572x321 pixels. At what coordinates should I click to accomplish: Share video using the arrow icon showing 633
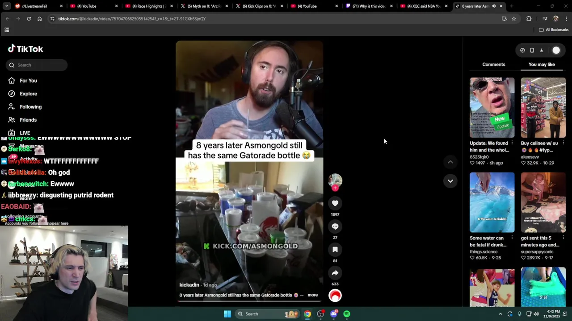335,273
